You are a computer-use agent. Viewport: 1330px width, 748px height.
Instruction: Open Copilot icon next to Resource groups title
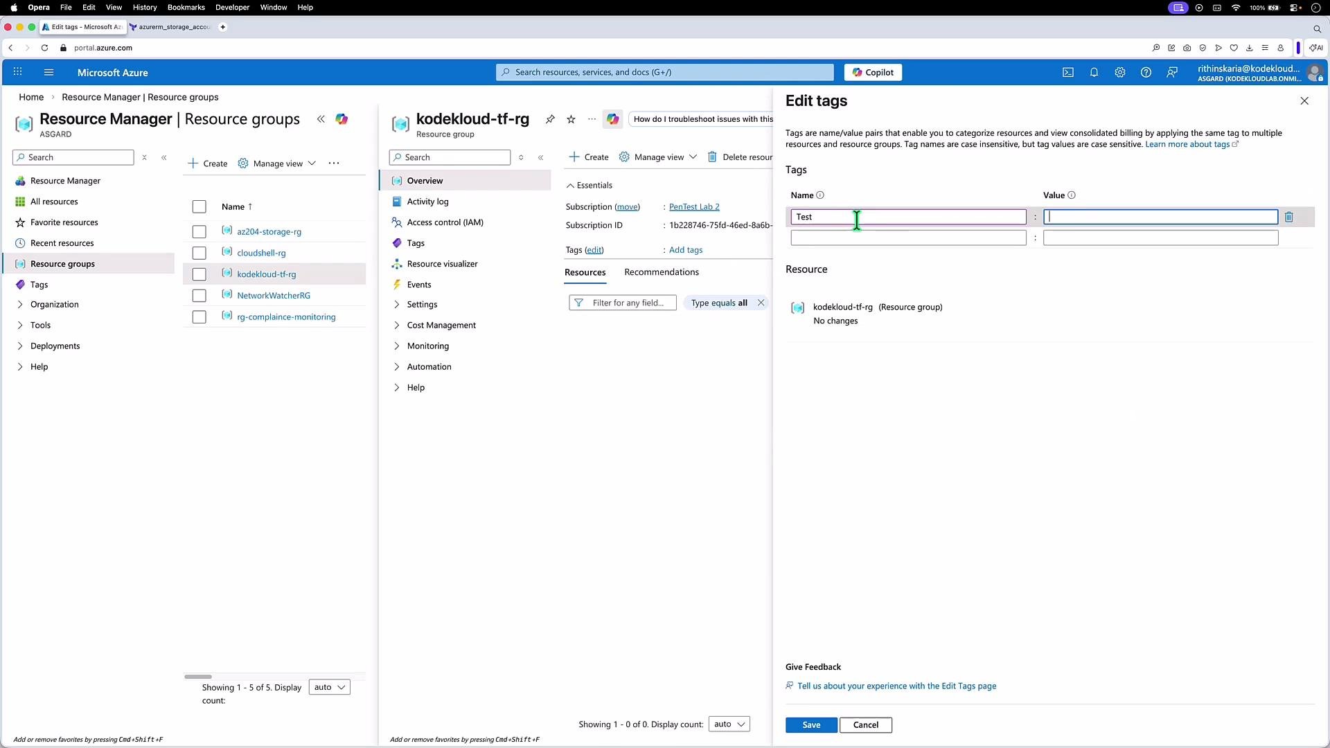pos(342,119)
